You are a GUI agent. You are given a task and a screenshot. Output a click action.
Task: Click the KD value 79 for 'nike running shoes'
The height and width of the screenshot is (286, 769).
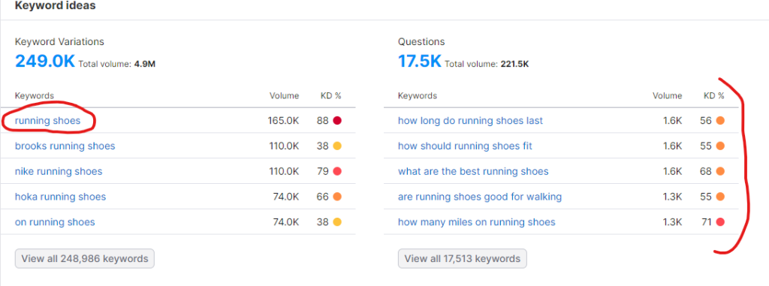322,172
